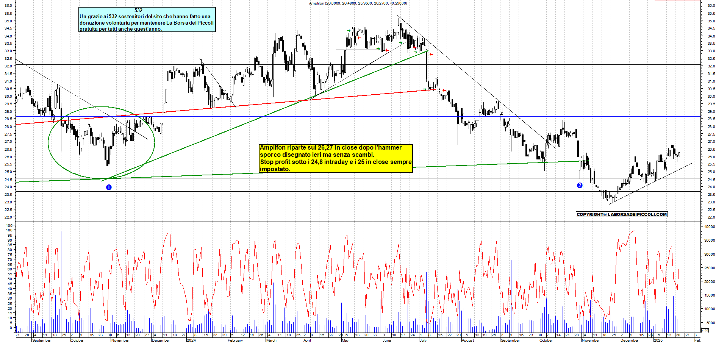This screenshot has height=342, width=716.
Task: Click the 35000 volume axis value
Action: point(709,240)
